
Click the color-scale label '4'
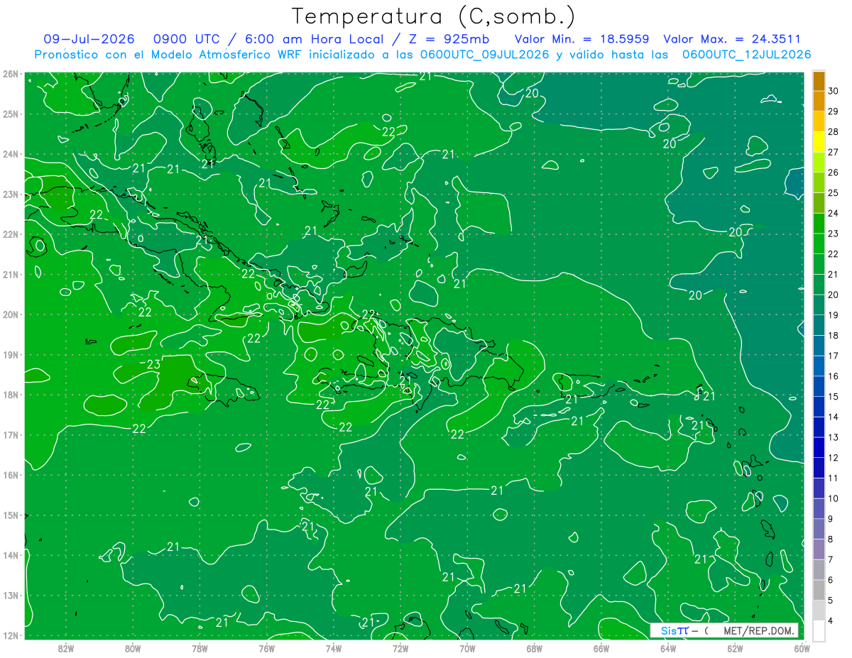(831, 620)
